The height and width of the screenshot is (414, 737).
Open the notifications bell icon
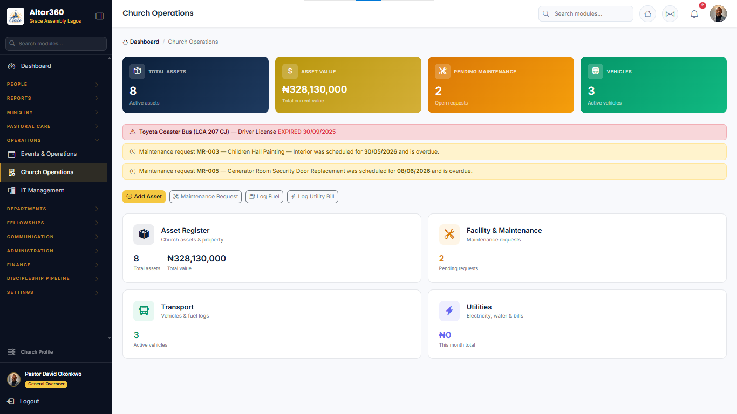point(694,14)
